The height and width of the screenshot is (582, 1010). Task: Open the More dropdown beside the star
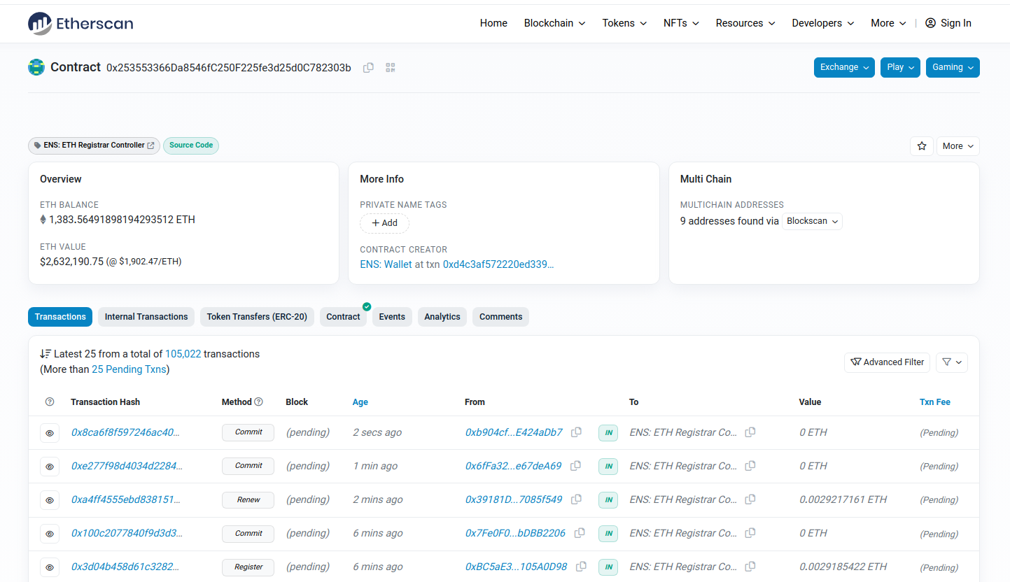click(x=958, y=145)
